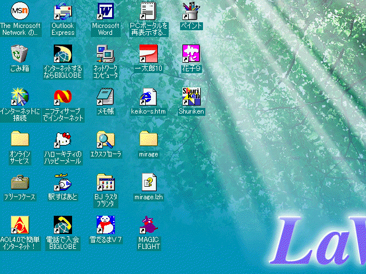Open インターネットするならBIGLOBE shortcut
Image resolution: width=366 pixels, height=274 pixels.
point(62,54)
